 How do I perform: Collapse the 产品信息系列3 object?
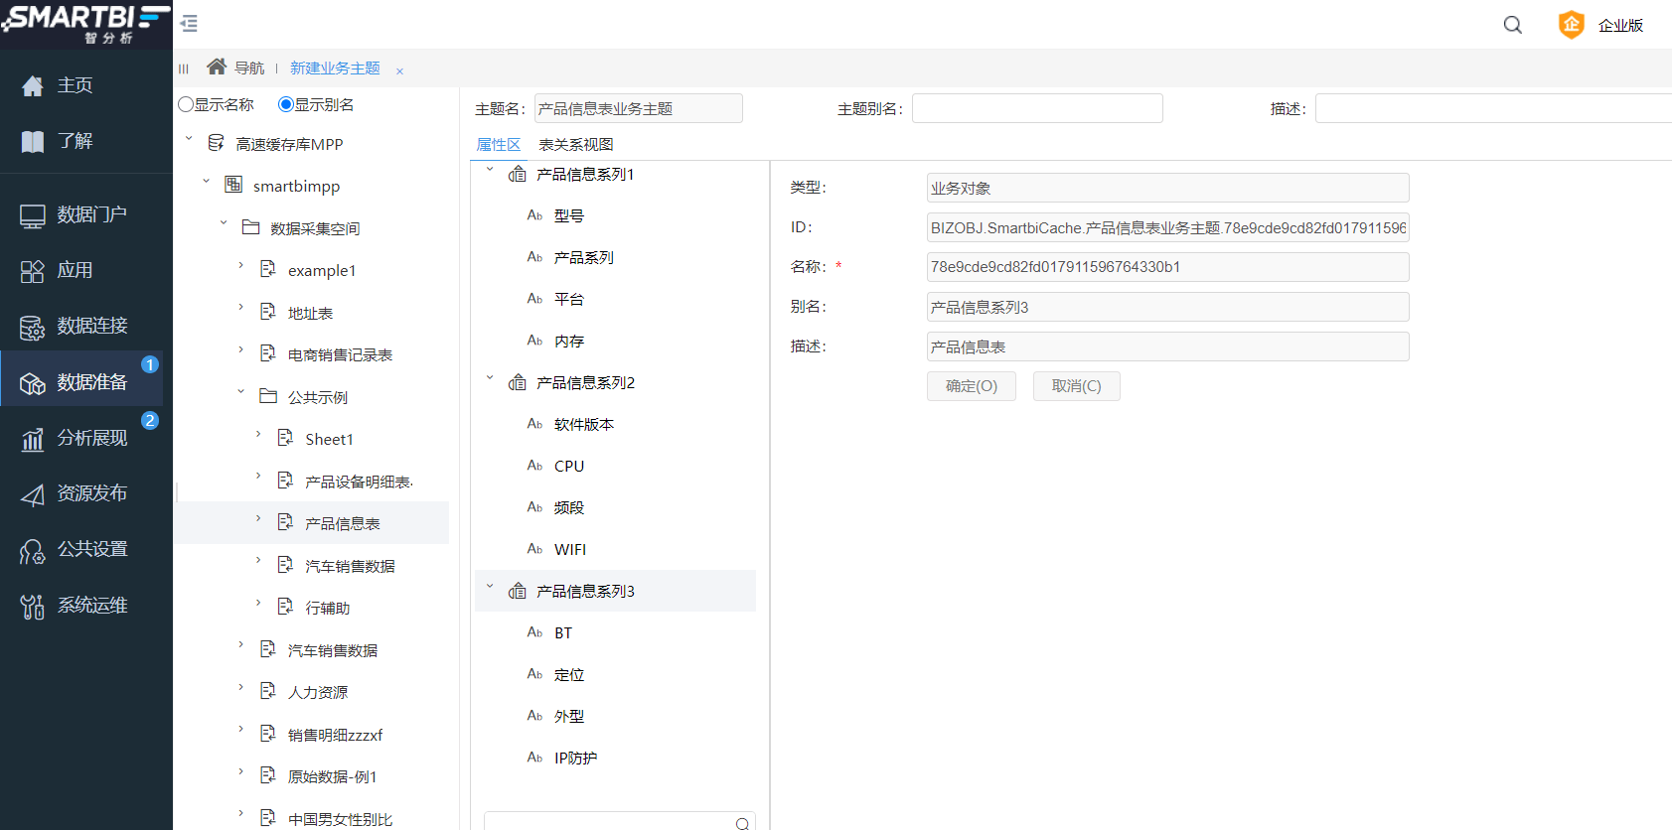490,586
